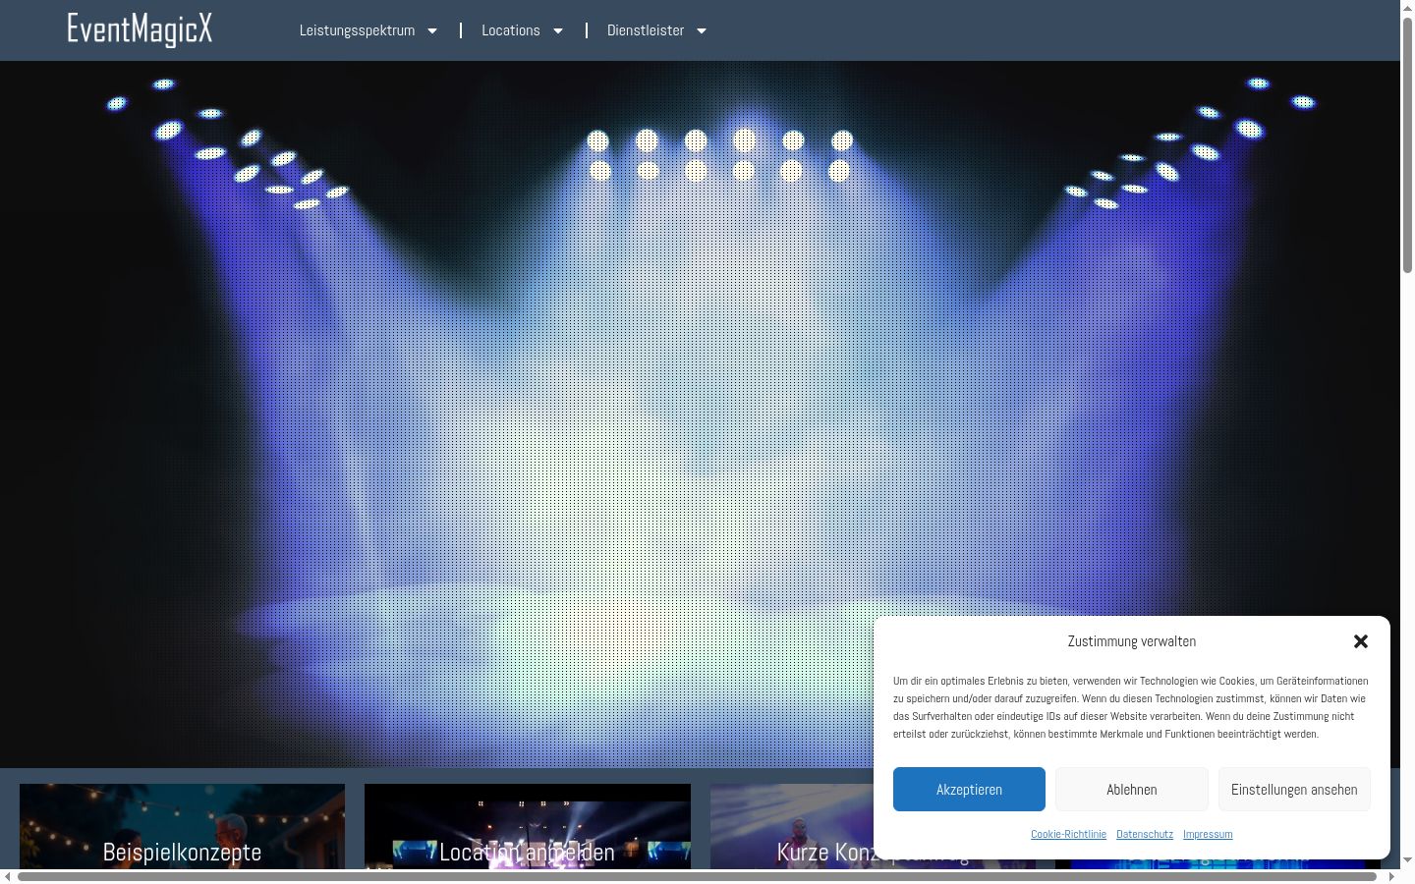
Task: Open the Datenschutz link
Action: coord(1145,834)
